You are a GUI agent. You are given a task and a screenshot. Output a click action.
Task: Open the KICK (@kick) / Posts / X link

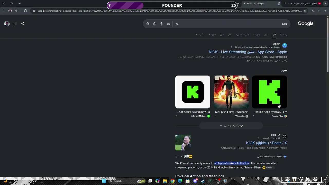267,143
